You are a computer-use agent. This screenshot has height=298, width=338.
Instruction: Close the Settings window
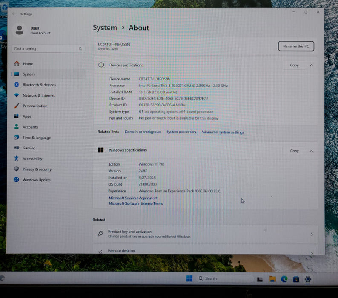(318, 12)
